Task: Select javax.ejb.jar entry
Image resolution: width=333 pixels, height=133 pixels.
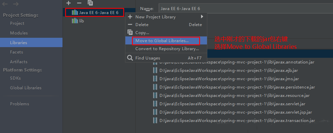Action: (229, 71)
